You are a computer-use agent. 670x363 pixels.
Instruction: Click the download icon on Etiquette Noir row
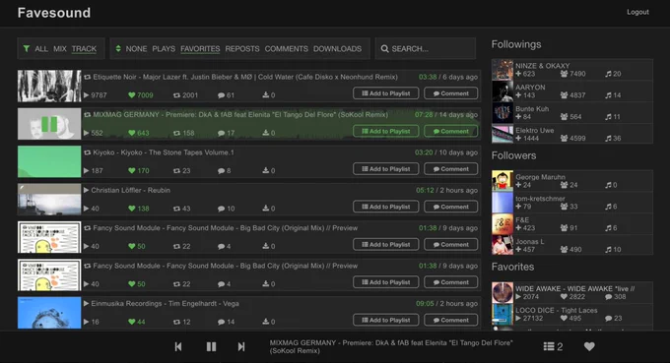pyautogui.click(x=266, y=94)
